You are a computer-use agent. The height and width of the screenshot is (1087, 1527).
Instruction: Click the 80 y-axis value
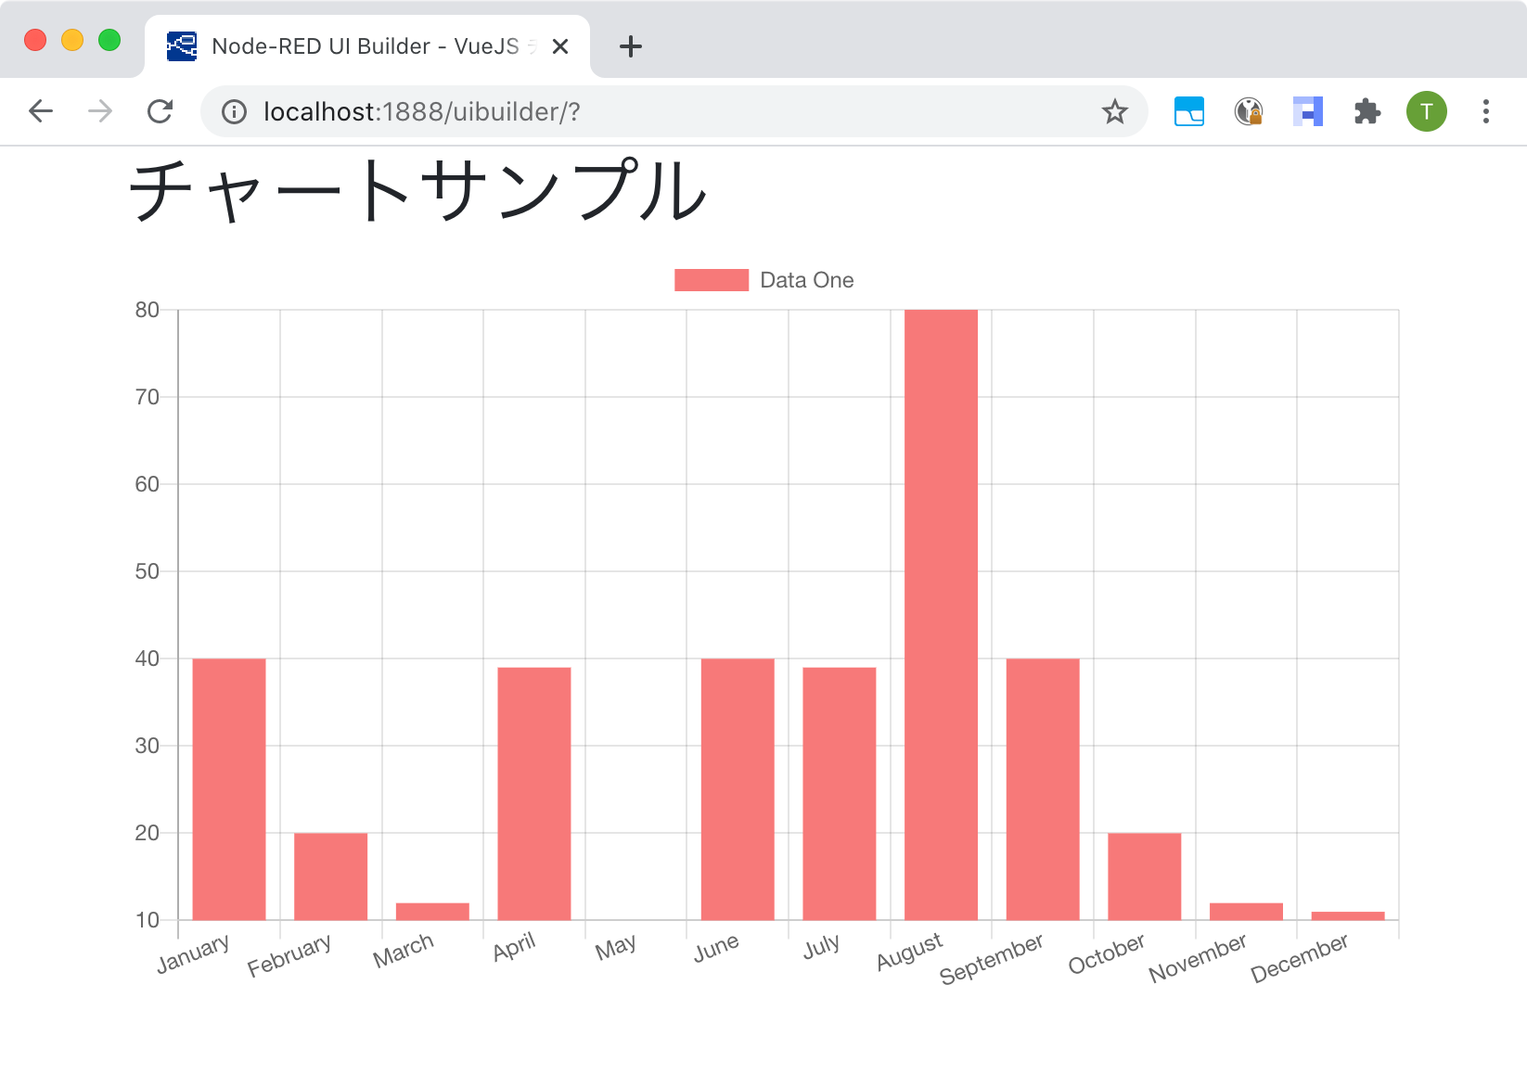[x=148, y=310]
